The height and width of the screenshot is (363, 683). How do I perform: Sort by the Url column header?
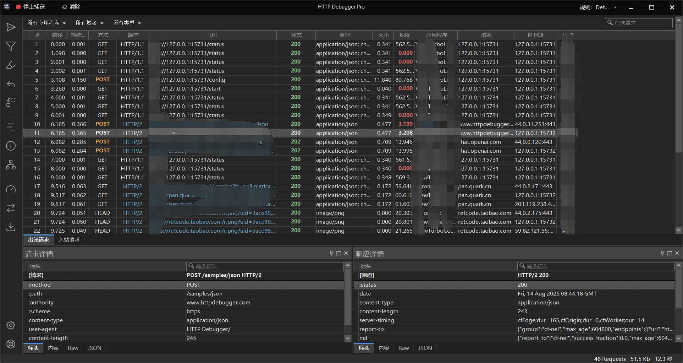point(213,35)
